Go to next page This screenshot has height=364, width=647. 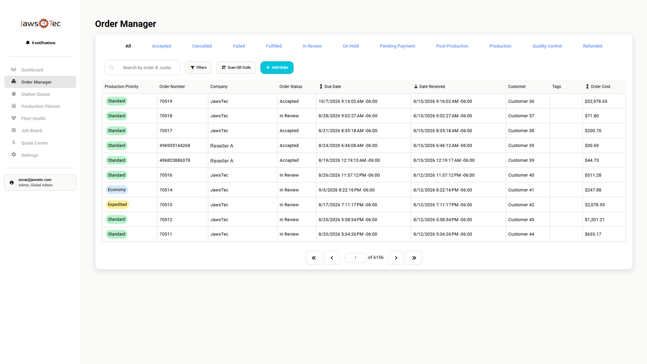(x=396, y=258)
